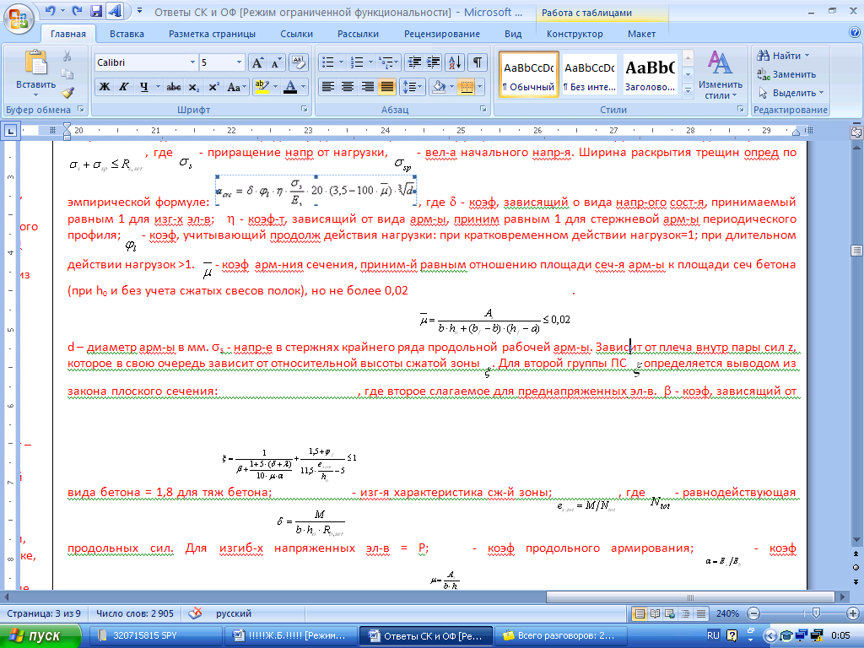Click the multilevel list icon

386,62
